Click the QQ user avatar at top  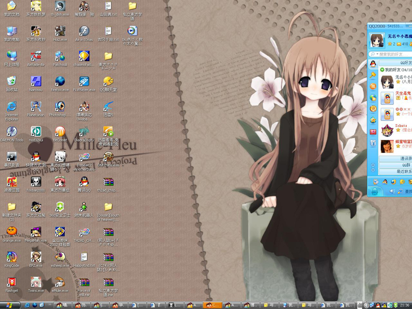pos(377,40)
